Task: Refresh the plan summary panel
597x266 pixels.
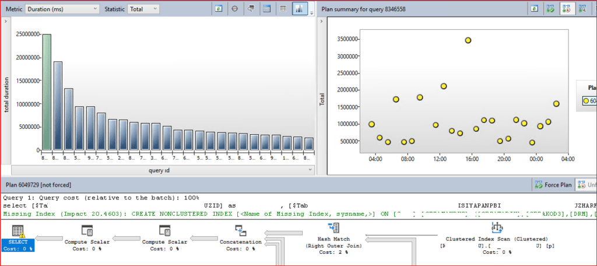Action: point(534,9)
